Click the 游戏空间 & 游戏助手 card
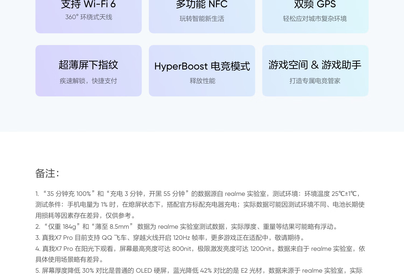Image resolution: width=404 pixels, height=274 pixels. pos(315,71)
